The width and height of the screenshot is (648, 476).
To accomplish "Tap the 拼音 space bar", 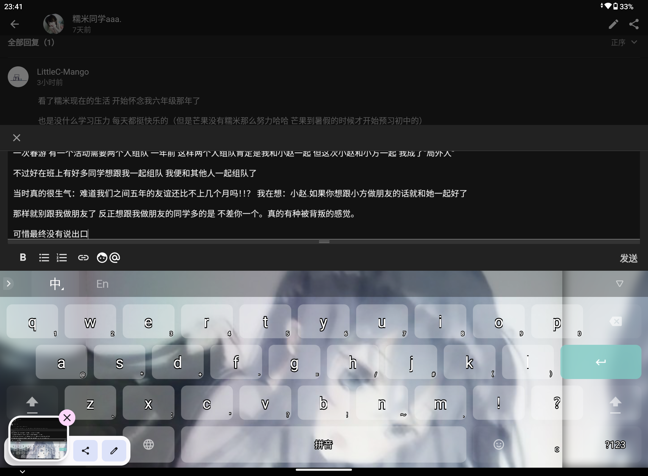I will 323,444.
